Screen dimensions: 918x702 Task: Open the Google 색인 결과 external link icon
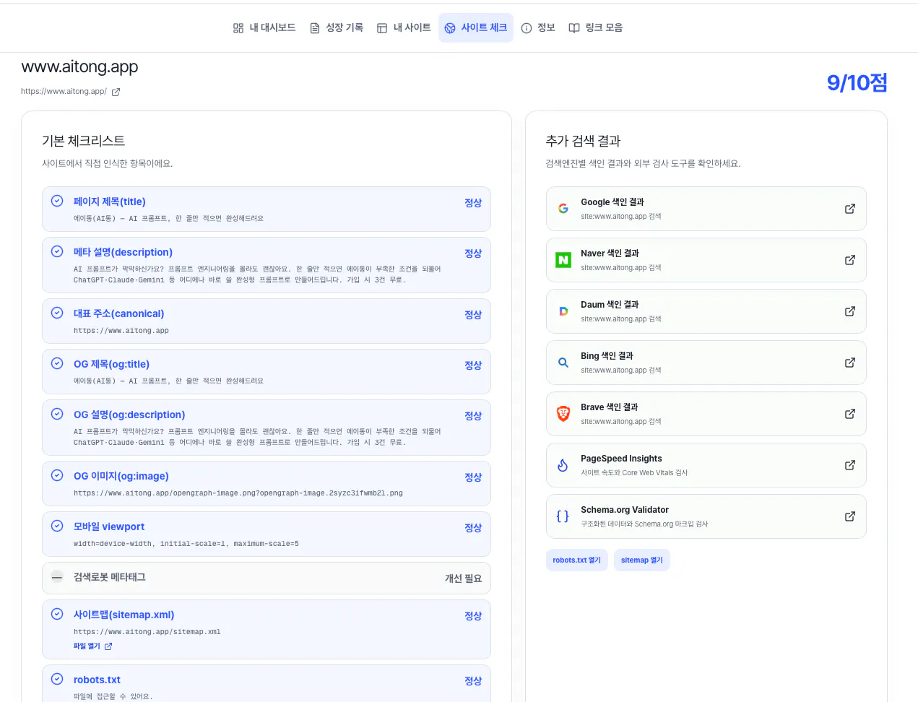tap(850, 209)
